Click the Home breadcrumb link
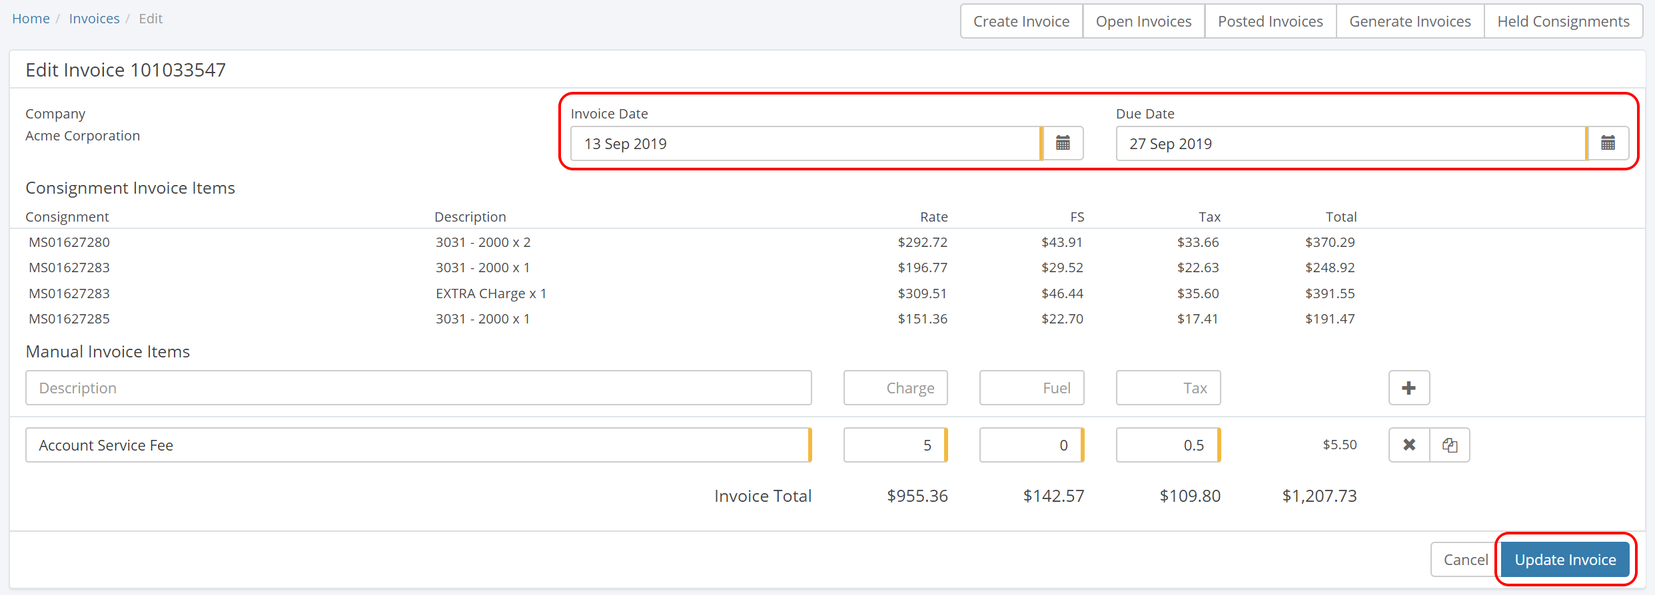The image size is (1655, 595). (x=31, y=19)
